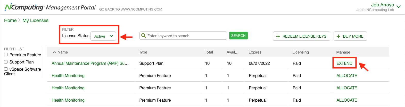
Task: Click the plus icon on Redeem License Keys
Action: click(x=278, y=36)
